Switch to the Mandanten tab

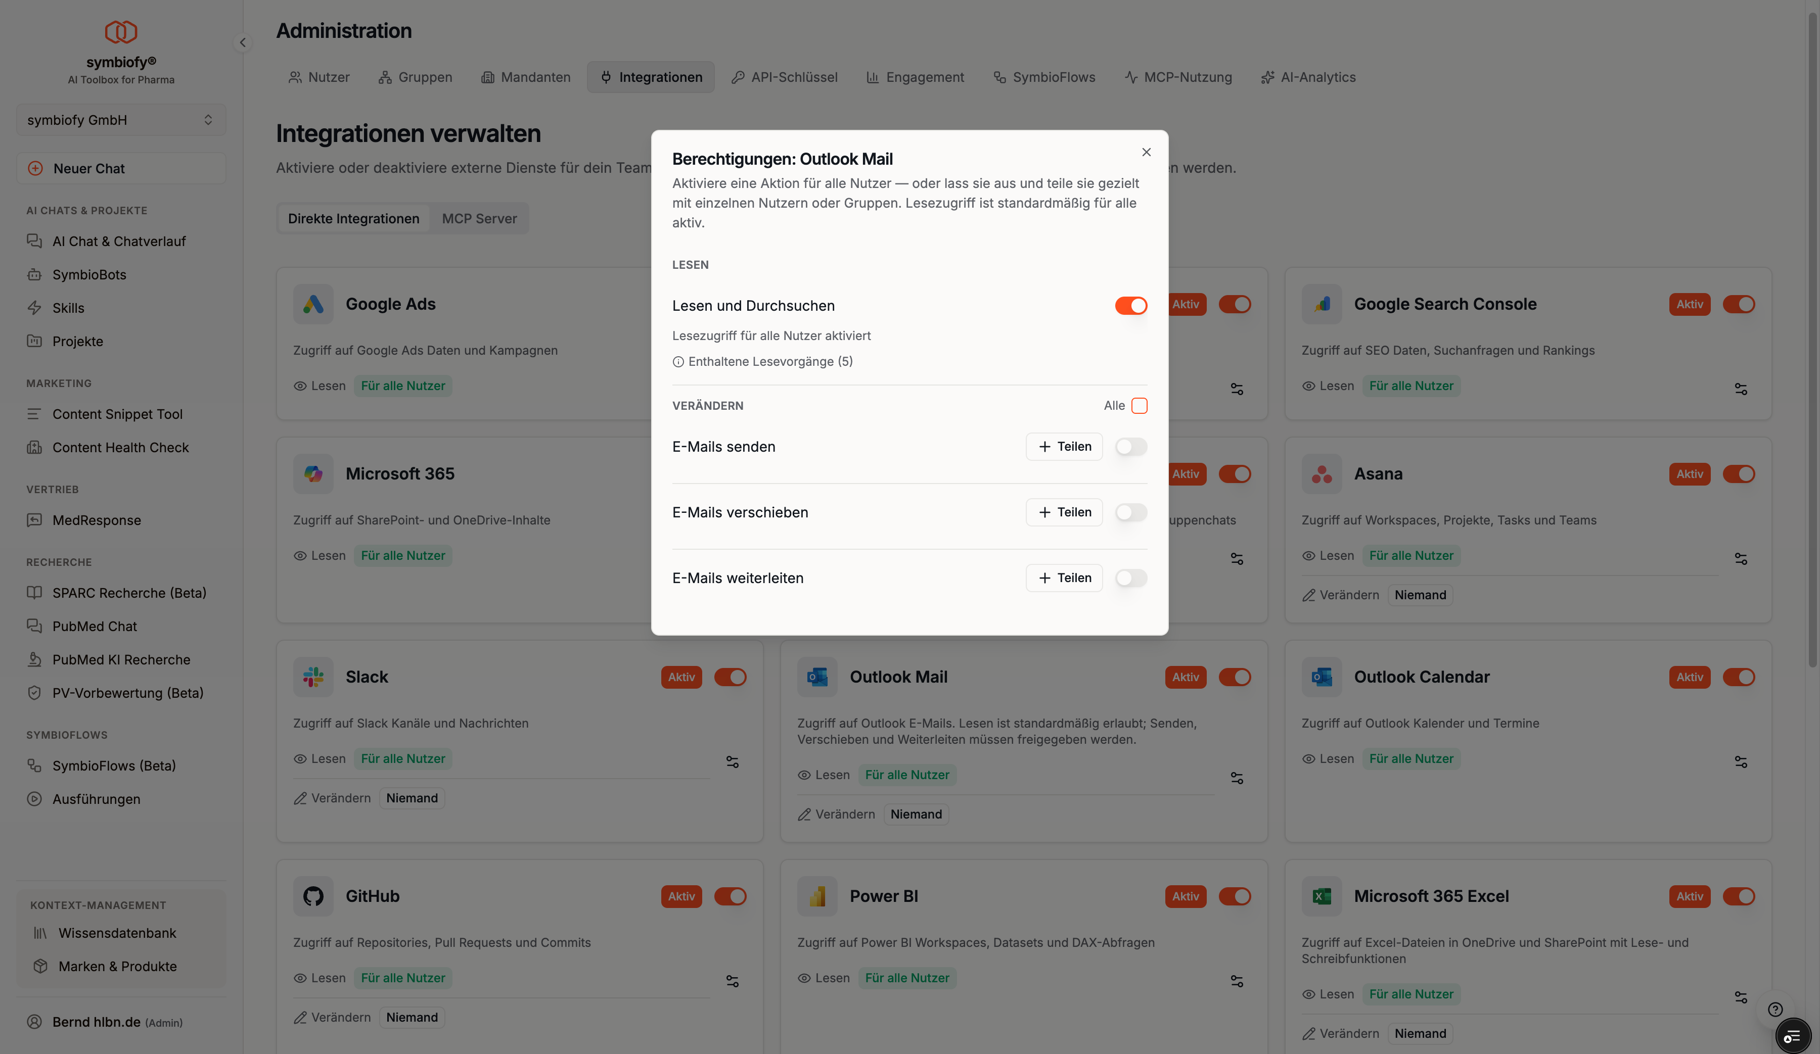(526, 77)
